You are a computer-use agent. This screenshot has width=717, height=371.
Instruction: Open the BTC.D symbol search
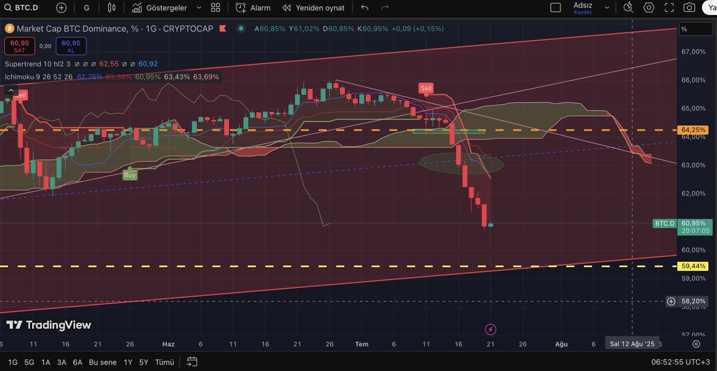click(23, 8)
